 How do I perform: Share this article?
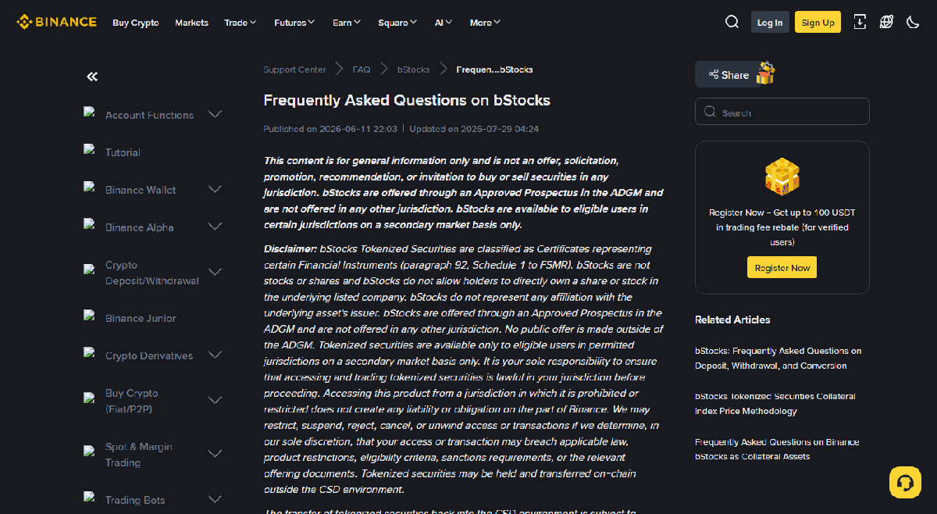pos(729,75)
